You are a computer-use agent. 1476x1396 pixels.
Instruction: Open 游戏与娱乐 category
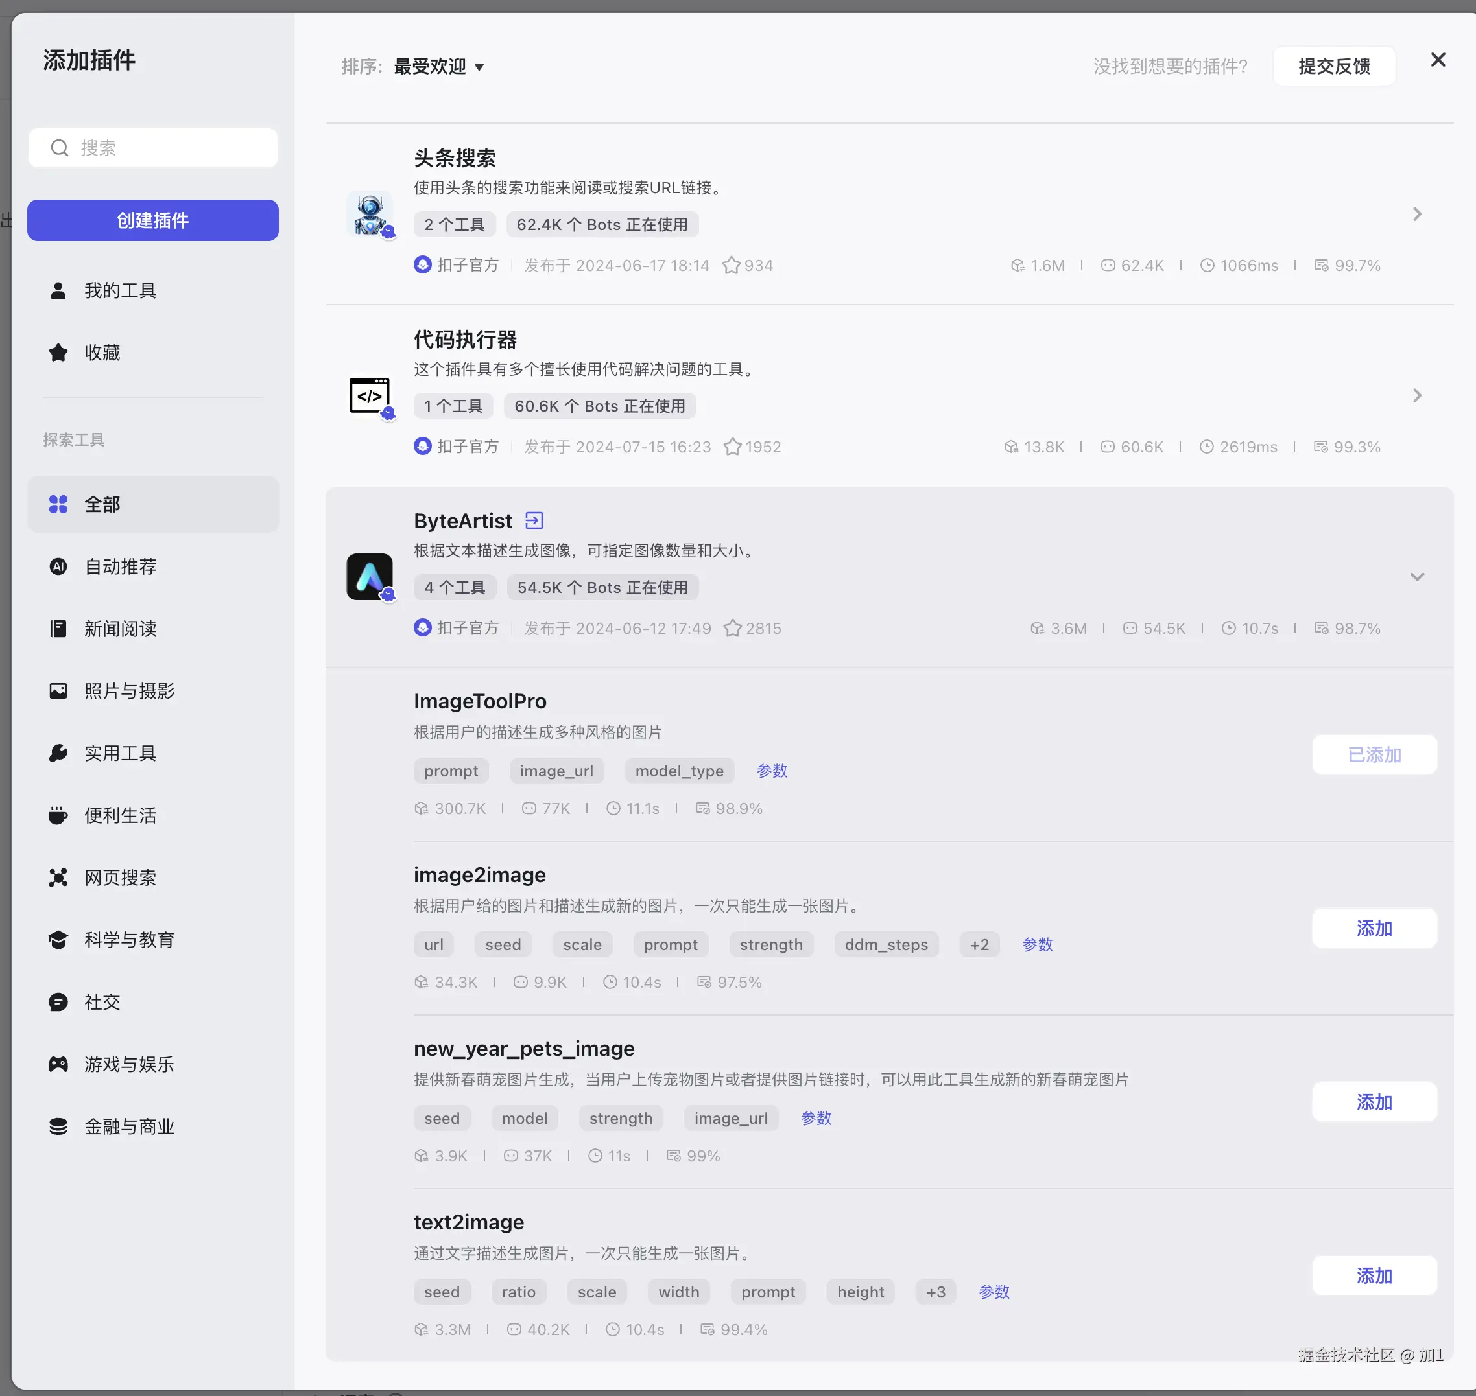(x=129, y=1064)
